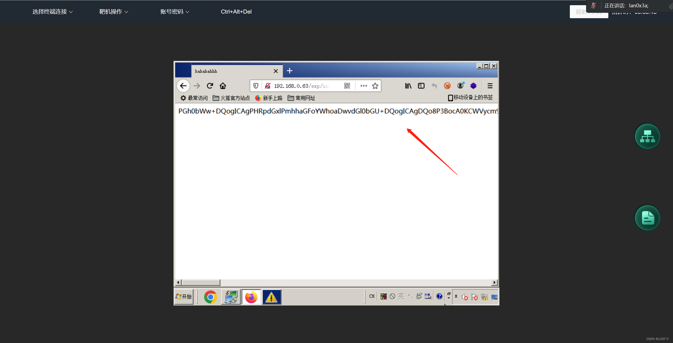Expand the 账号密码 dropdown
The width and height of the screenshot is (673, 343).
click(175, 12)
